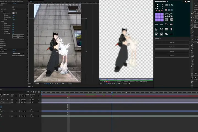Click the dashed-square expand icon
Screen dimensions: 198x132
tap(157, 34)
